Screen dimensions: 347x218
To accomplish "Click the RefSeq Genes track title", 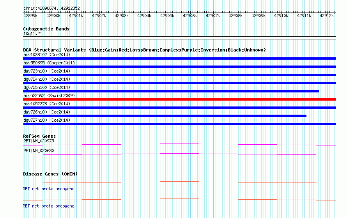I will point(39,136).
